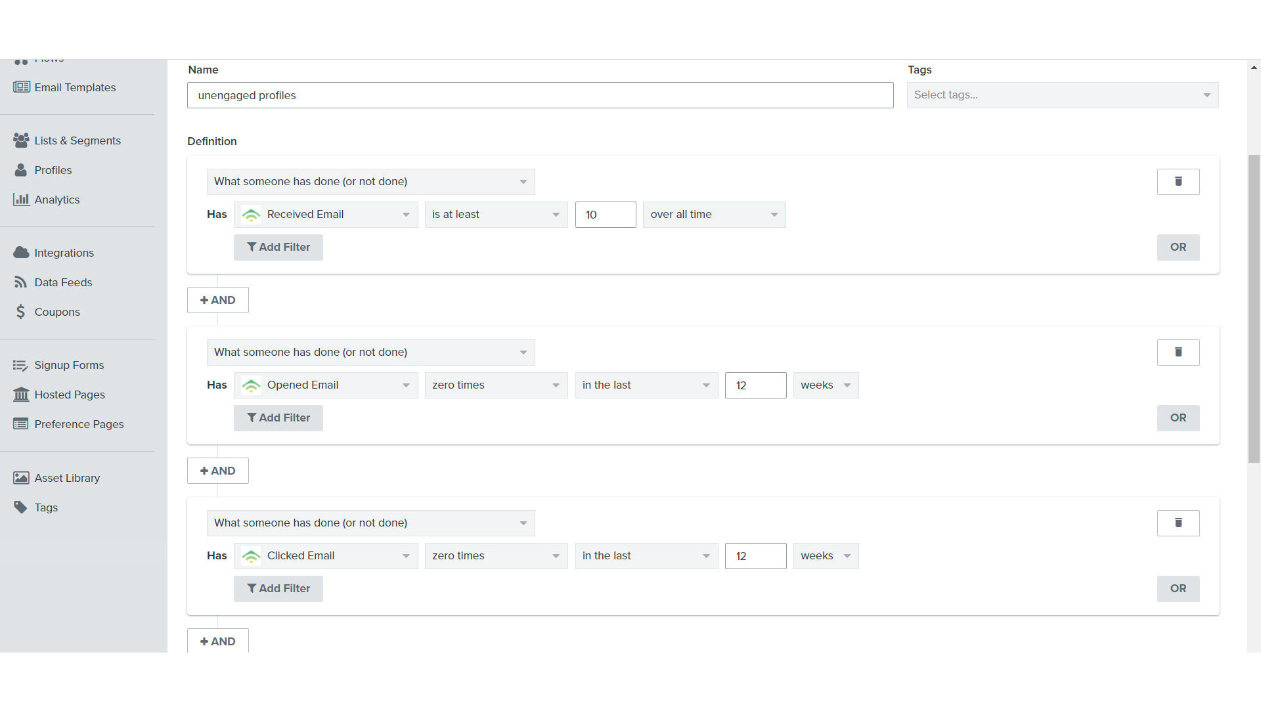Click the Signup Forms list icon
1261x709 pixels.
tap(21, 365)
